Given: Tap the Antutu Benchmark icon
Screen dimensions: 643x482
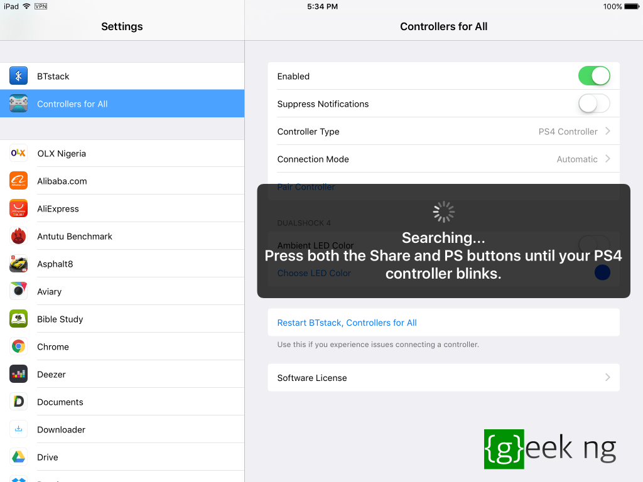Looking at the screenshot, I should coord(18,236).
